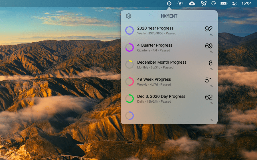Viewport: 257px width, 160px height.
Task: Click the 92 percent value
Action: [x=209, y=29]
